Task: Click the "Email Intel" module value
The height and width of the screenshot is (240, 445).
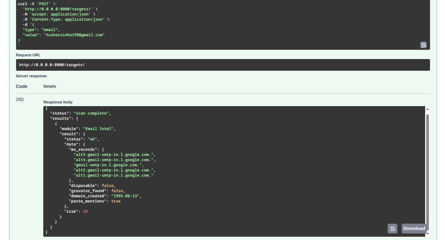Action: tap(98, 129)
